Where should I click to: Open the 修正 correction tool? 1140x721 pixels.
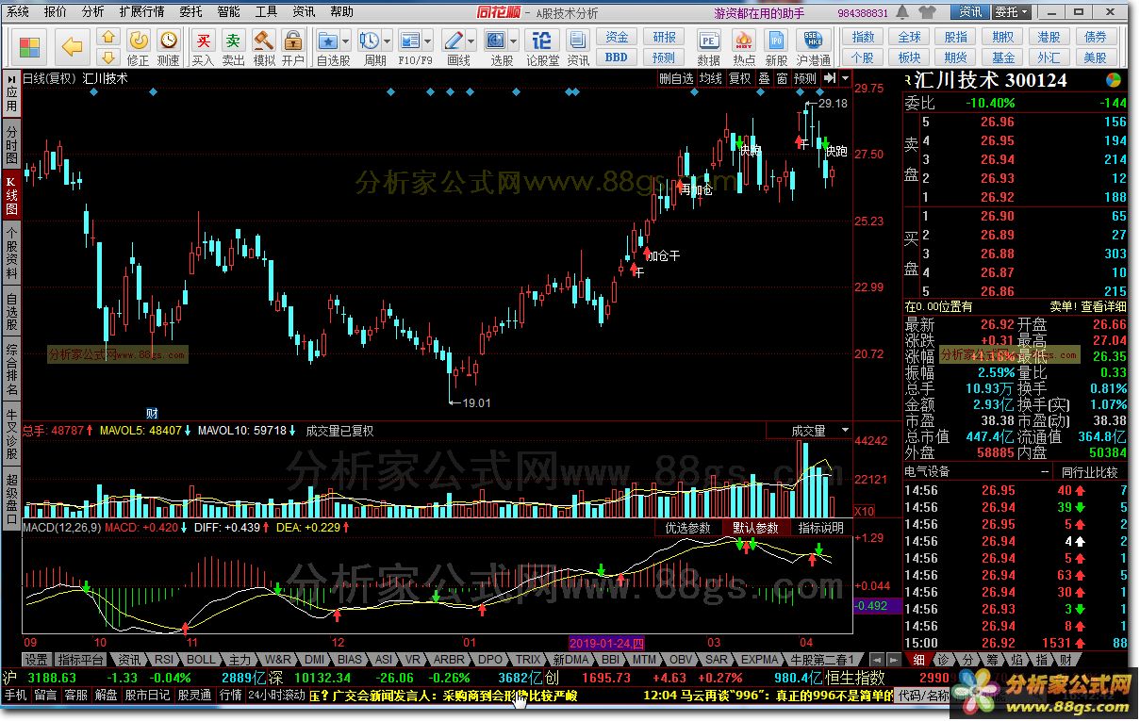pyautogui.click(x=138, y=47)
